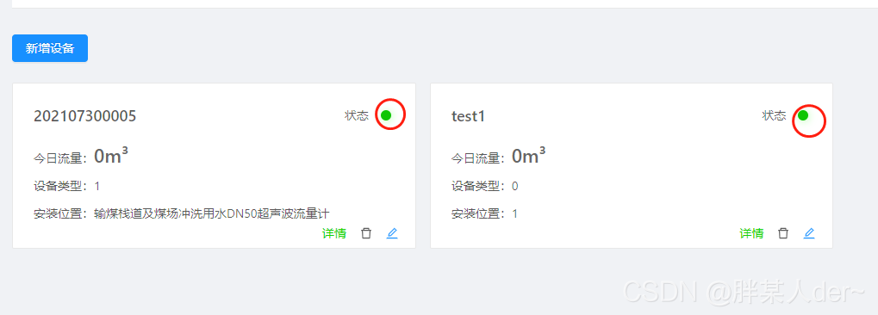Image resolution: width=878 pixels, height=315 pixels.
Task: Open 详情 for the test1 device
Action: (x=751, y=233)
